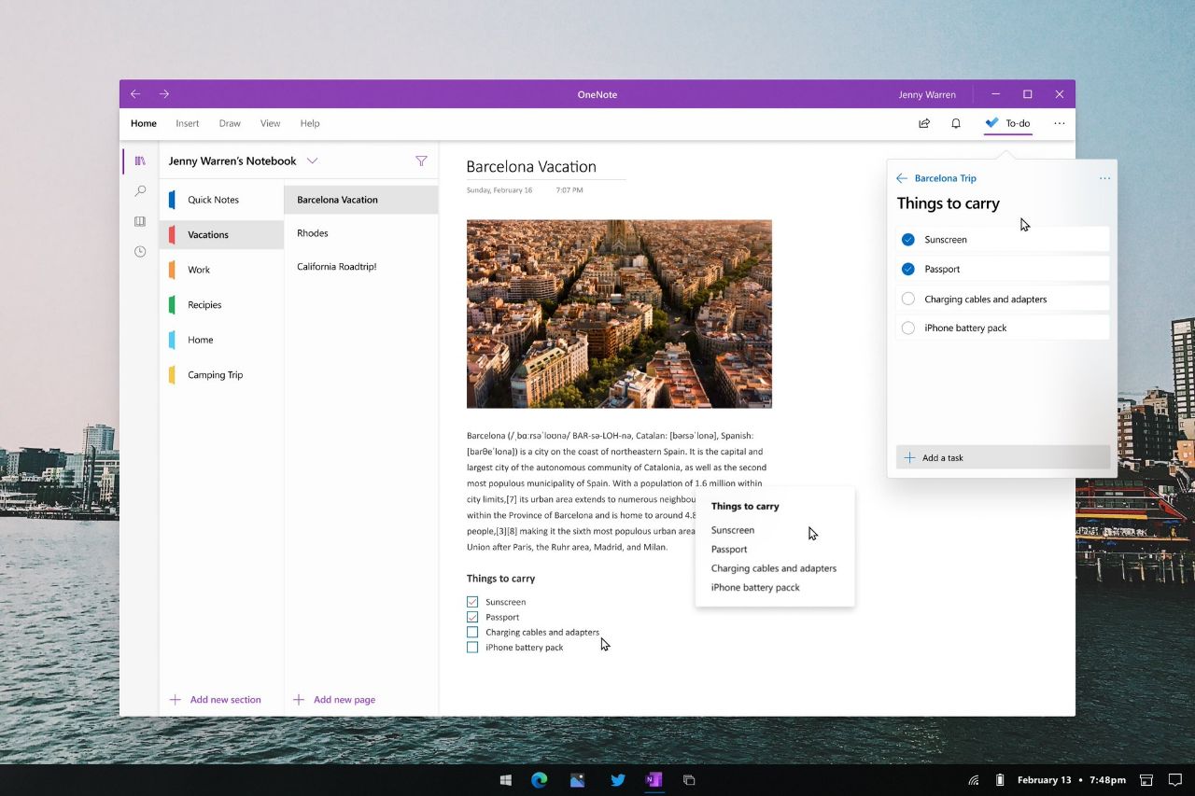The image size is (1195, 796).
Task: Open the Share icon in the ribbon
Action: tap(924, 123)
